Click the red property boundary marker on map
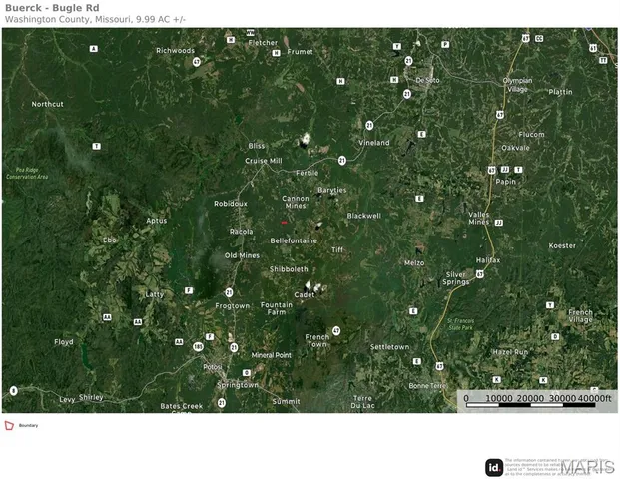 click(285, 223)
